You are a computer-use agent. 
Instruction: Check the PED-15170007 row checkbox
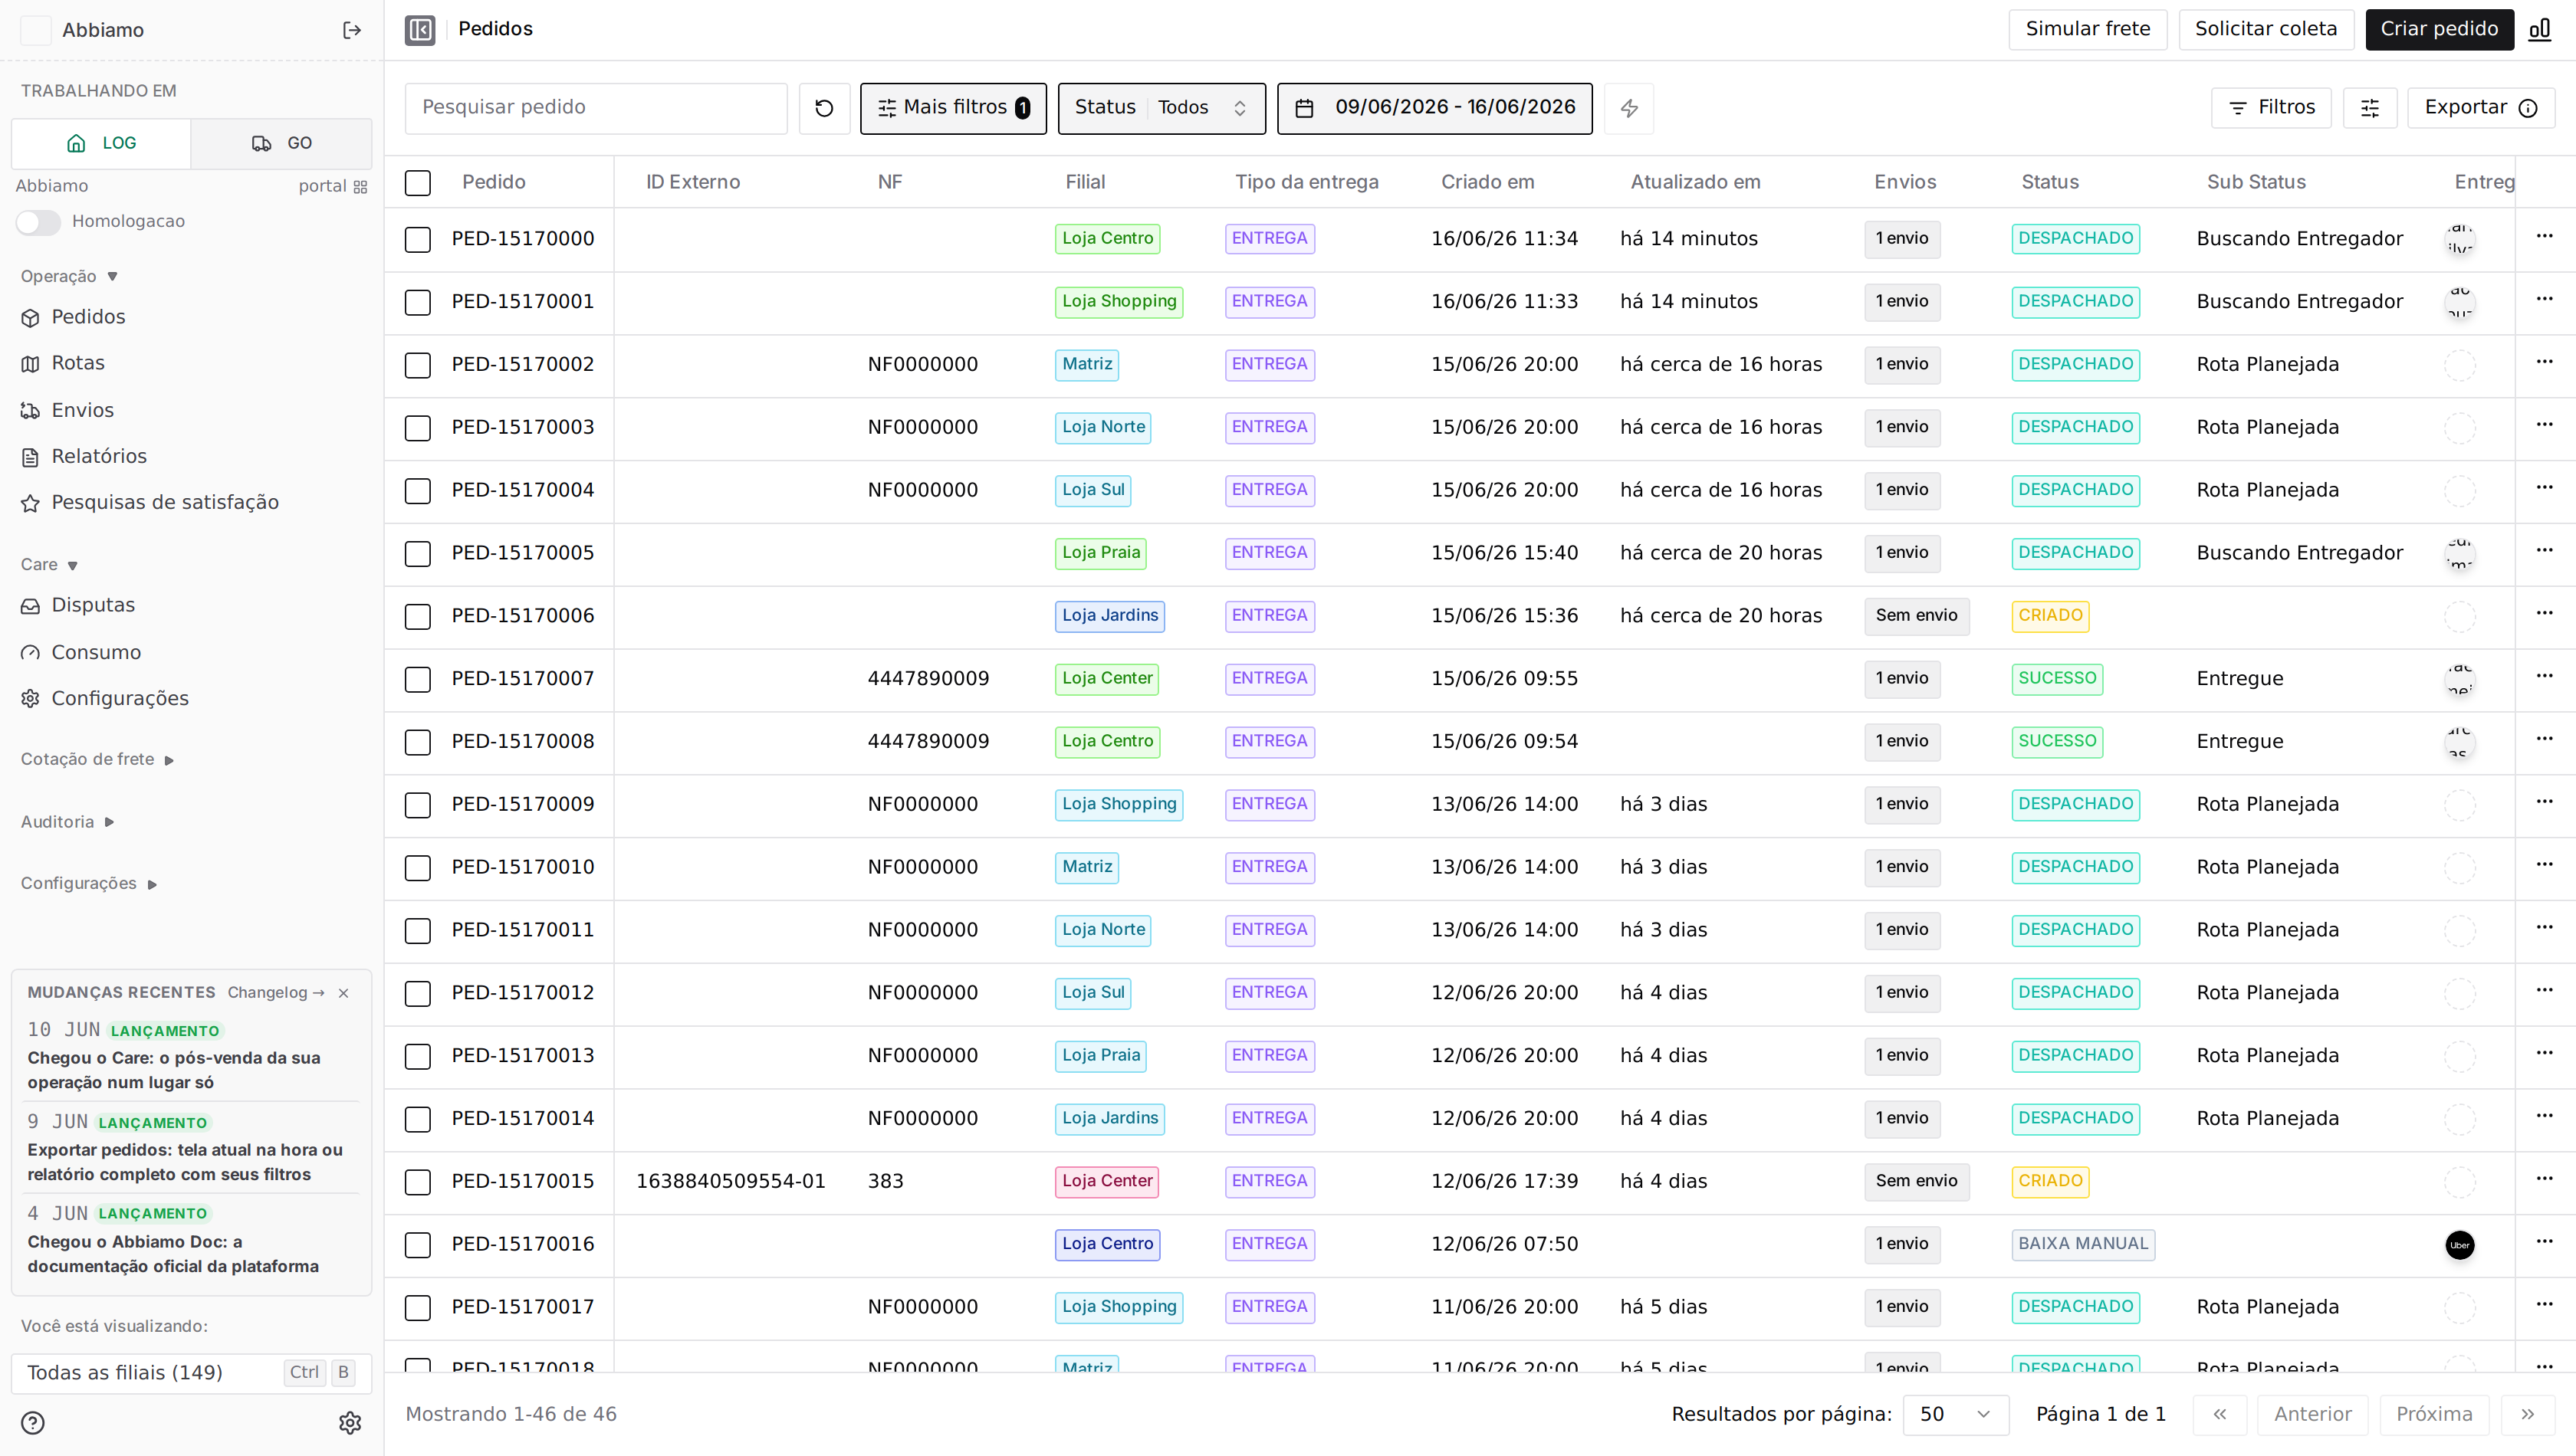coord(418,680)
